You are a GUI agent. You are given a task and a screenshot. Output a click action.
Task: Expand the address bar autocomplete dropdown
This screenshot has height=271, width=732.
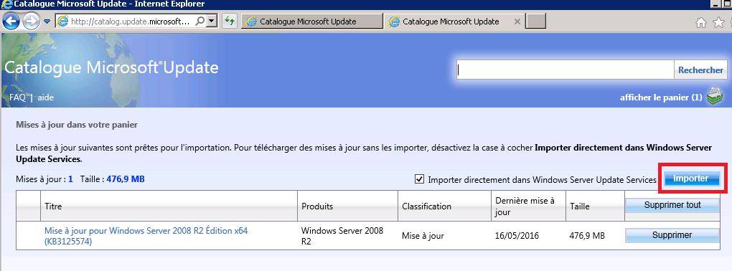click(212, 21)
